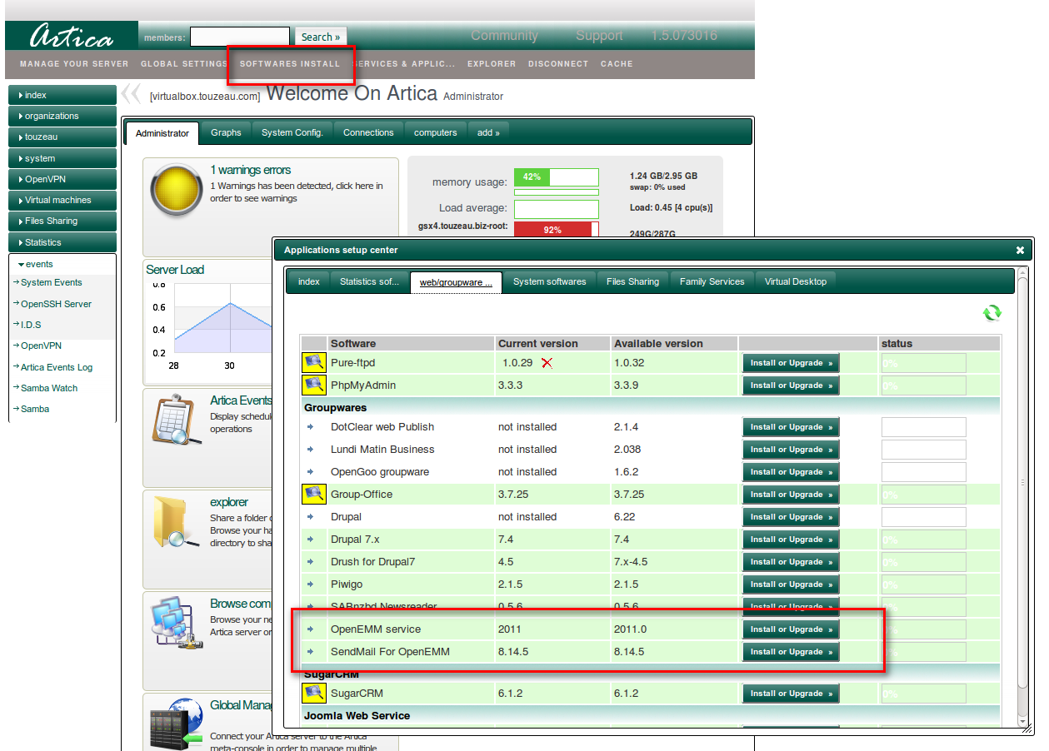This screenshot has width=1049, height=751.
Task: Click the gsx4.touzeau.biz-root 92% disk bar
Action: pyautogui.click(x=557, y=230)
